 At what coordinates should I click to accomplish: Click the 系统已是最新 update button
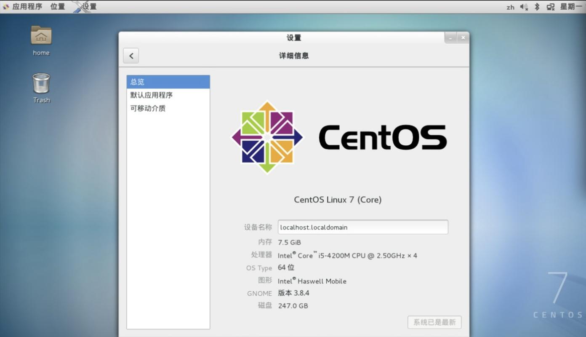tap(434, 322)
